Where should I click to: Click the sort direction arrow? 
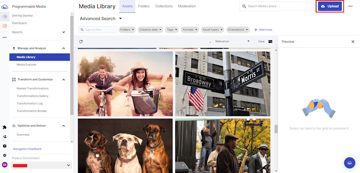210,41
